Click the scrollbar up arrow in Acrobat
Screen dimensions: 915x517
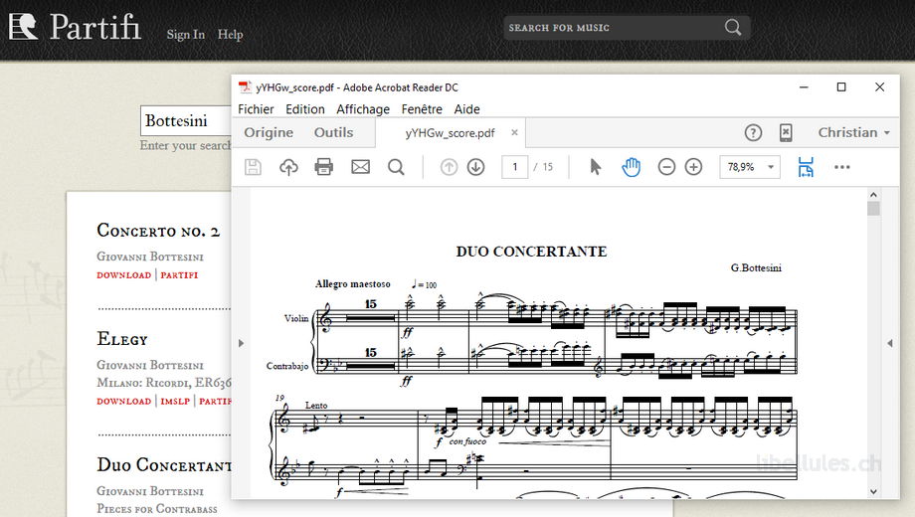pos(873,194)
